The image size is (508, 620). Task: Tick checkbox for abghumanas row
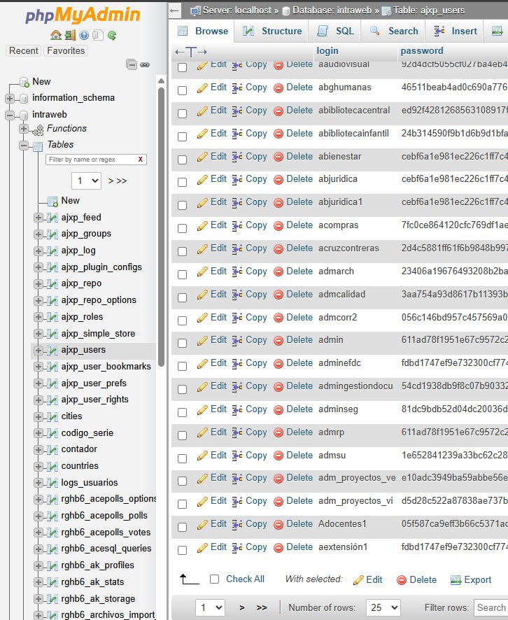pos(182,90)
